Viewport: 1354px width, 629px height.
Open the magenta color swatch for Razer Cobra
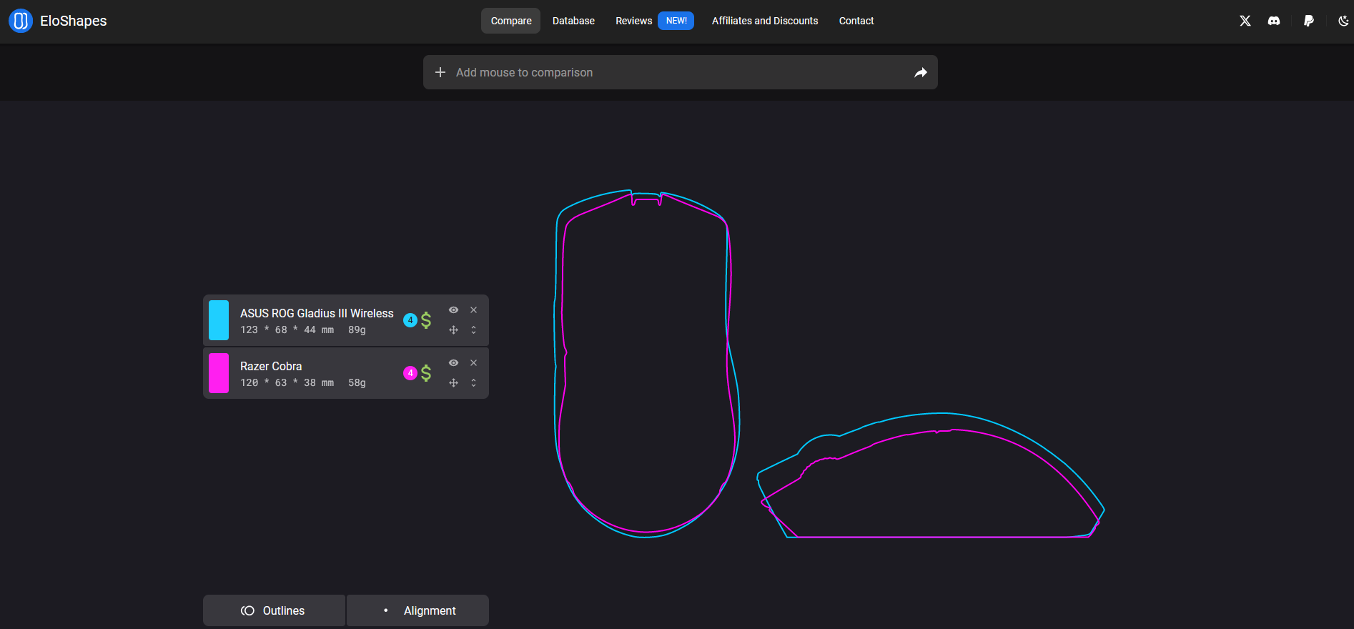point(219,373)
